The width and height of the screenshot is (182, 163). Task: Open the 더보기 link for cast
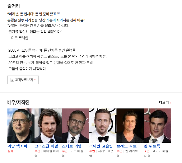point(165,102)
